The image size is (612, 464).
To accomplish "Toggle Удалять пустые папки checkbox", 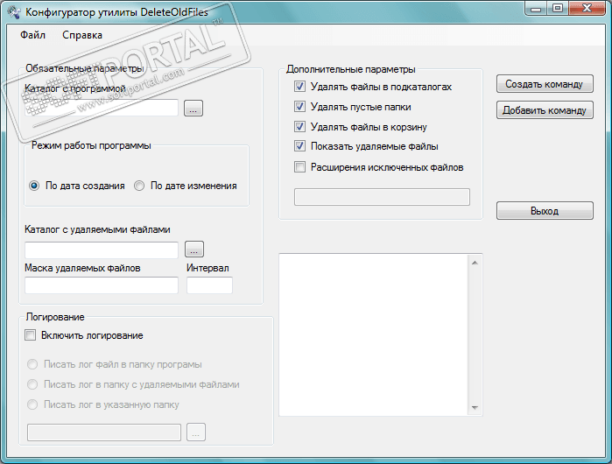I will click(x=299, y=107).
